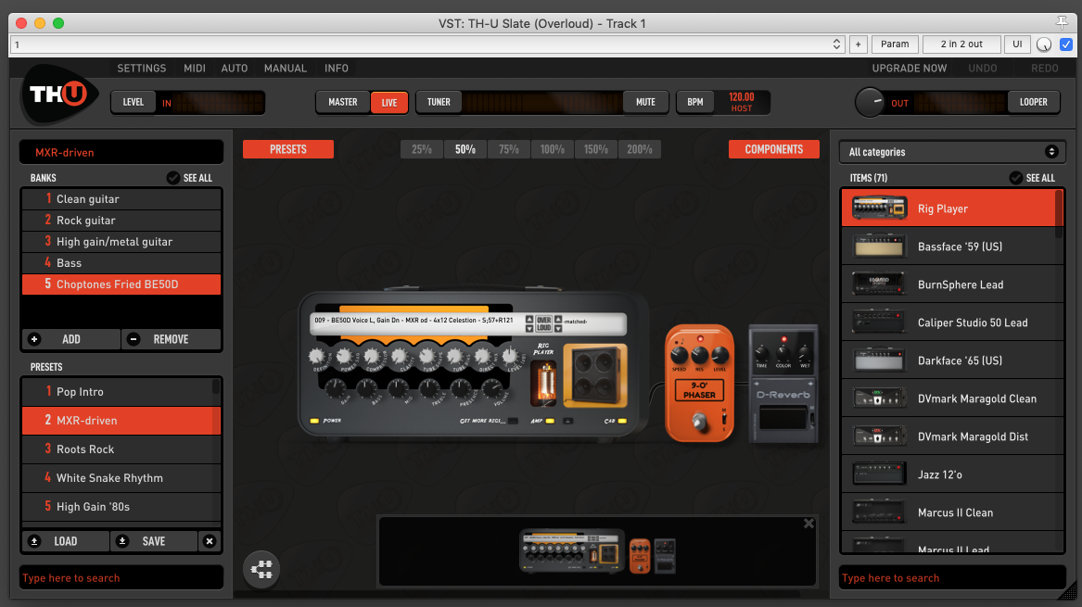
Task: Open the SETTINGS menu
Action: (x=142, y=69)
